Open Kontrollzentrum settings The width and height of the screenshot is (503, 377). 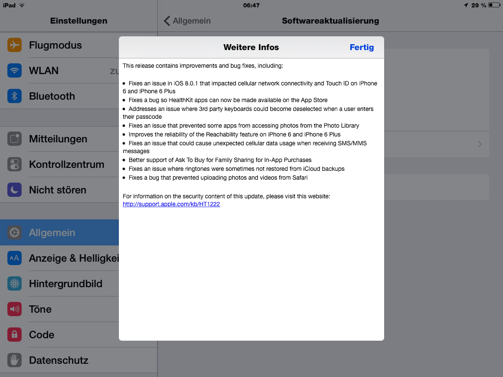pos(59,164)
